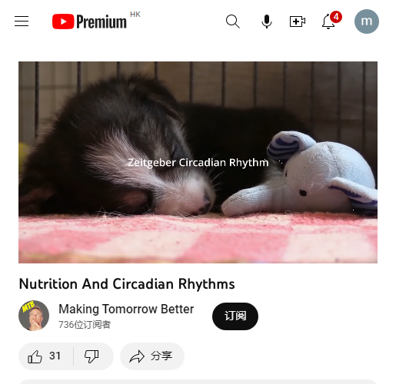Click the video player thumbnail
396x384 pixels.
(198, 162)
